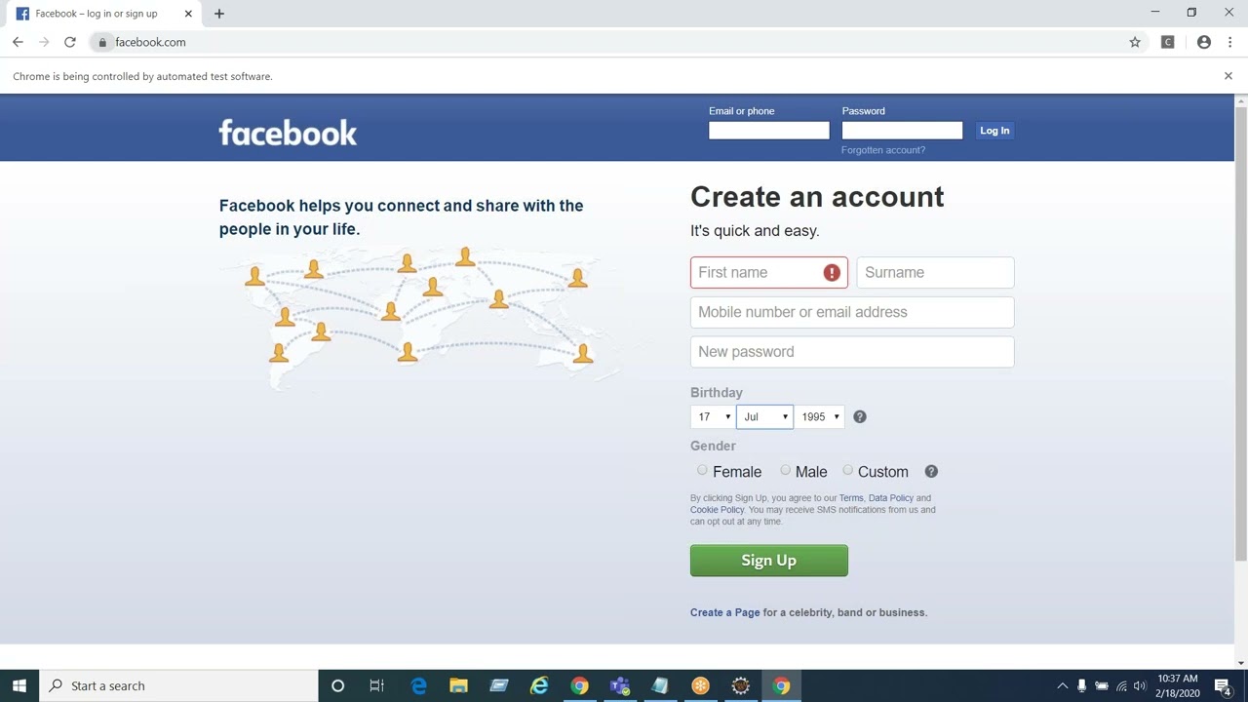
Task: Open the Cookie Policy link
Action: (717, 510)
